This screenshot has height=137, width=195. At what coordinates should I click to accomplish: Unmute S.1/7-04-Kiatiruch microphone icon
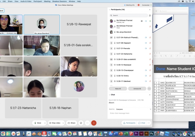point(150,37)
